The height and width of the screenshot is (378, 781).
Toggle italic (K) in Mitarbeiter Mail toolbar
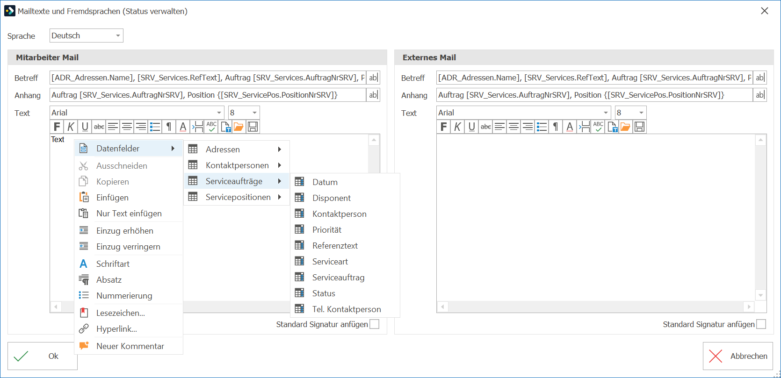[x=71, y=127]
